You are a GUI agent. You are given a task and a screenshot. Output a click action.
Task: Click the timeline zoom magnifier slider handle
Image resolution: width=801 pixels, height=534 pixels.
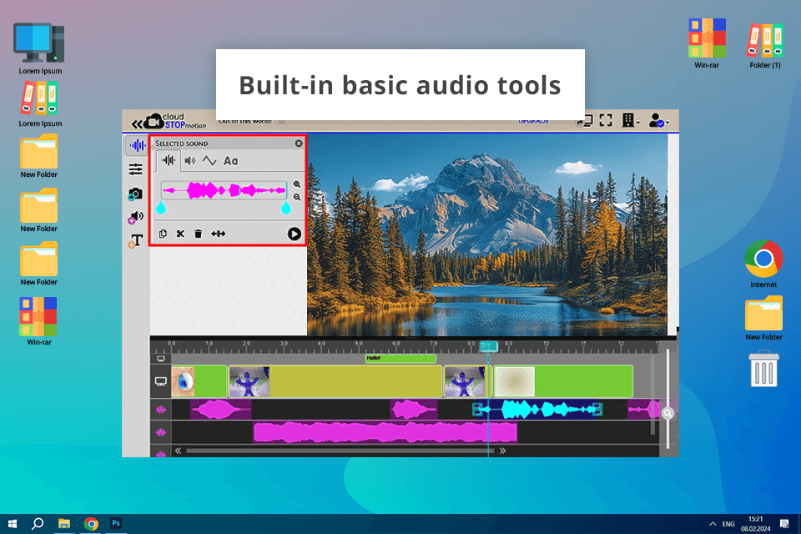click(667, 413)
